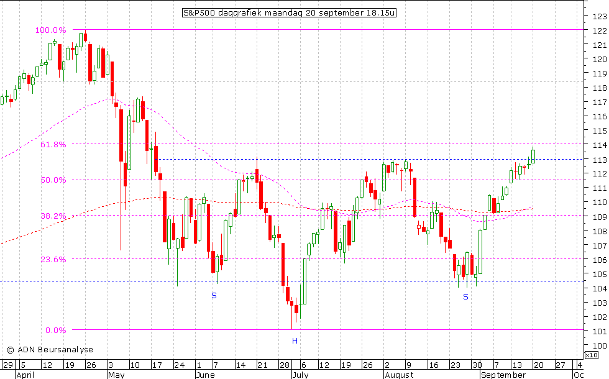
Task: Click date label 9 in August
Action: click(409, 365)
